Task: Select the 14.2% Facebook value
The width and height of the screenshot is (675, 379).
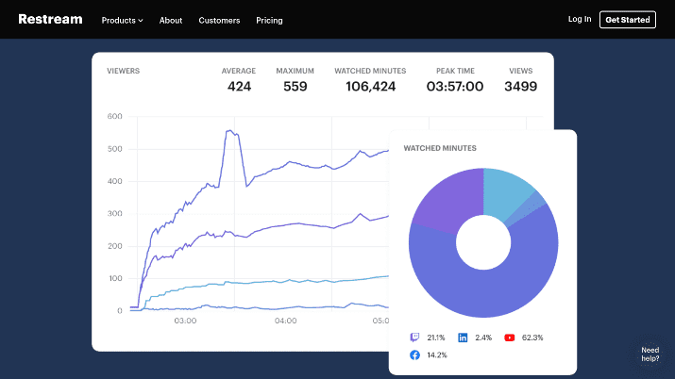Action: [x=437, y=354]
